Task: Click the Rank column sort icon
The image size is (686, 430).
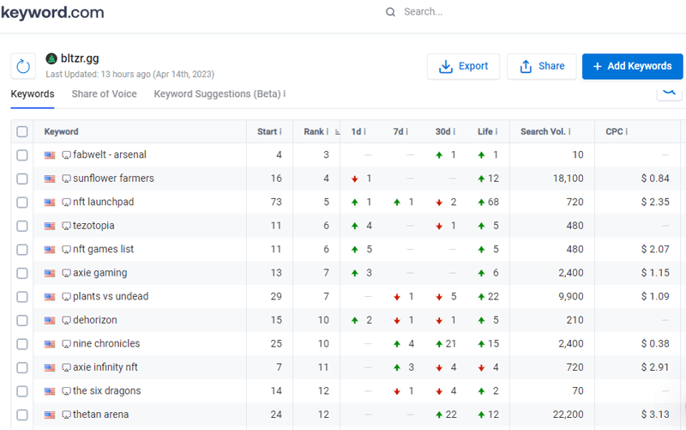Action: pyautogui.click(x=336, y=132)
